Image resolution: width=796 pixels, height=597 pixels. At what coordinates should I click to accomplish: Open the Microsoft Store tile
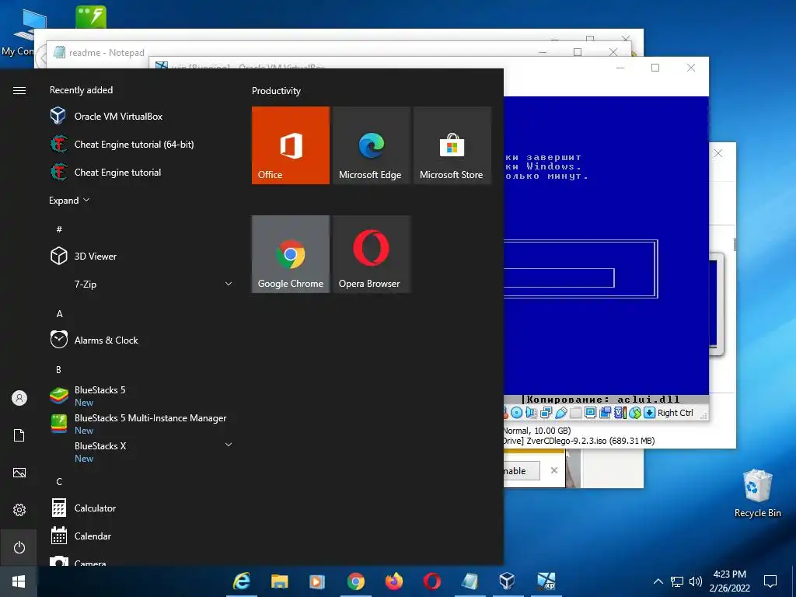(452, 145)
